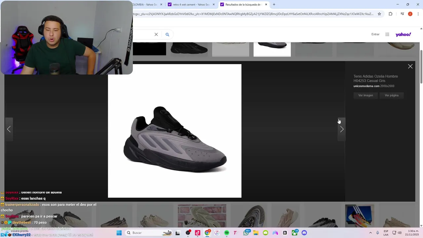The image size is (423, 238).
Task: Click the Ver página button
Action: point(392,95)
